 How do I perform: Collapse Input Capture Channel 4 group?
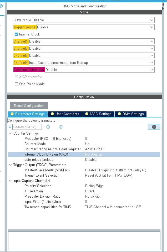coord(10,181)
